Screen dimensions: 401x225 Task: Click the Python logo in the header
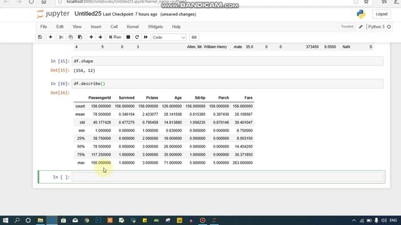(361, 14)
